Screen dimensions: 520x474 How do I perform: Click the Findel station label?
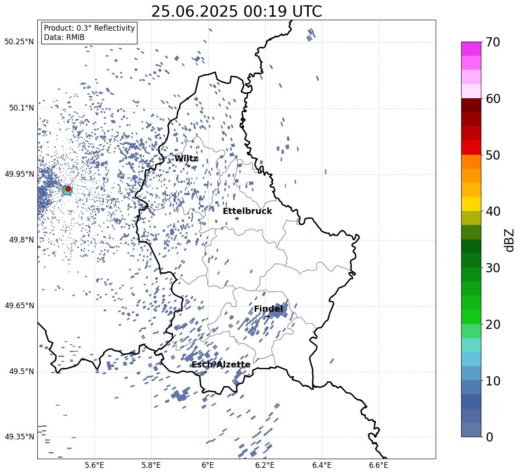[268, 309]
